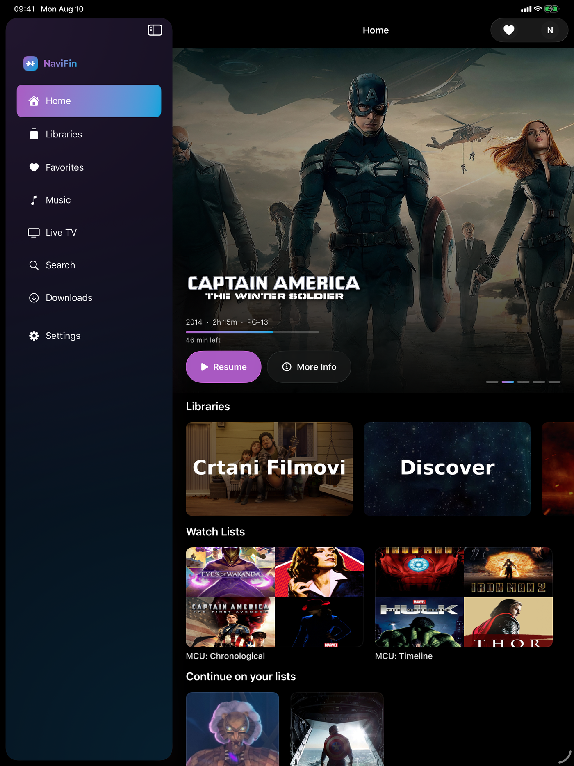
Task: Click the MCU: Chronological label
Action: pos(225,656)
